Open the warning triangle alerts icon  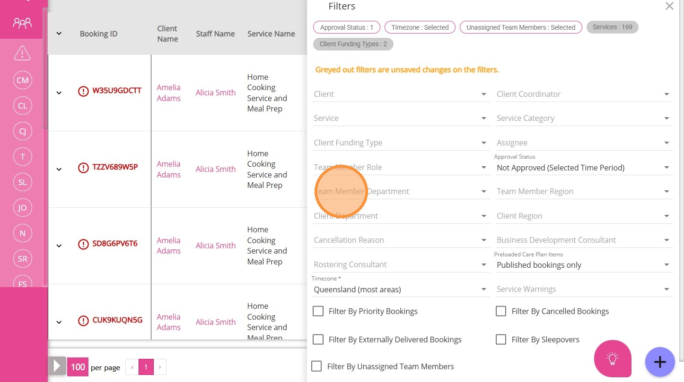pos(22,53)
